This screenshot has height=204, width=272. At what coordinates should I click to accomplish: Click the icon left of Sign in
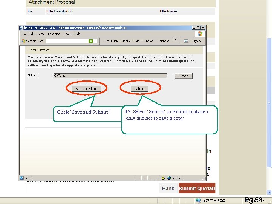click(186, 41)
